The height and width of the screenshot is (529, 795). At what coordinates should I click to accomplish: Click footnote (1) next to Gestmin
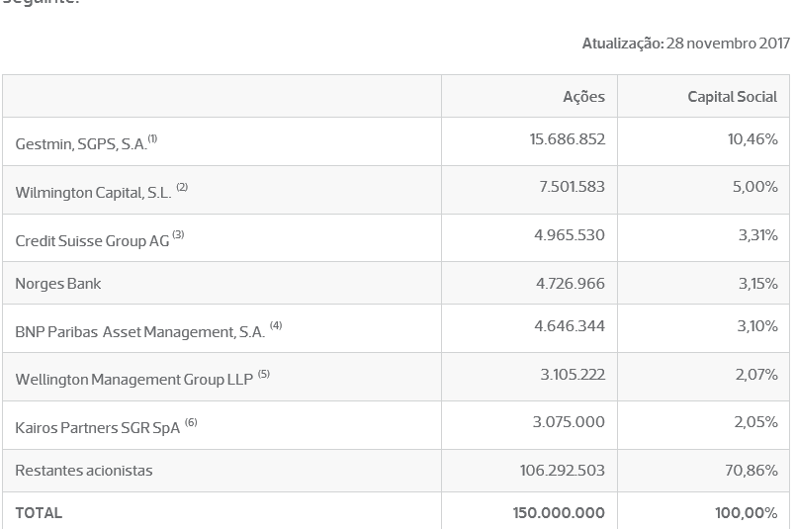pos(152,138)
